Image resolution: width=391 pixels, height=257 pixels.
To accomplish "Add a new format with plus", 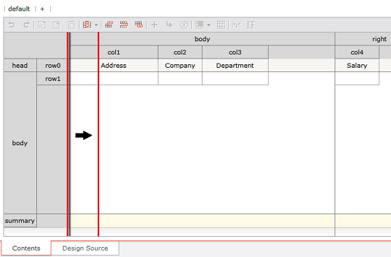I will tap(42, 9).
